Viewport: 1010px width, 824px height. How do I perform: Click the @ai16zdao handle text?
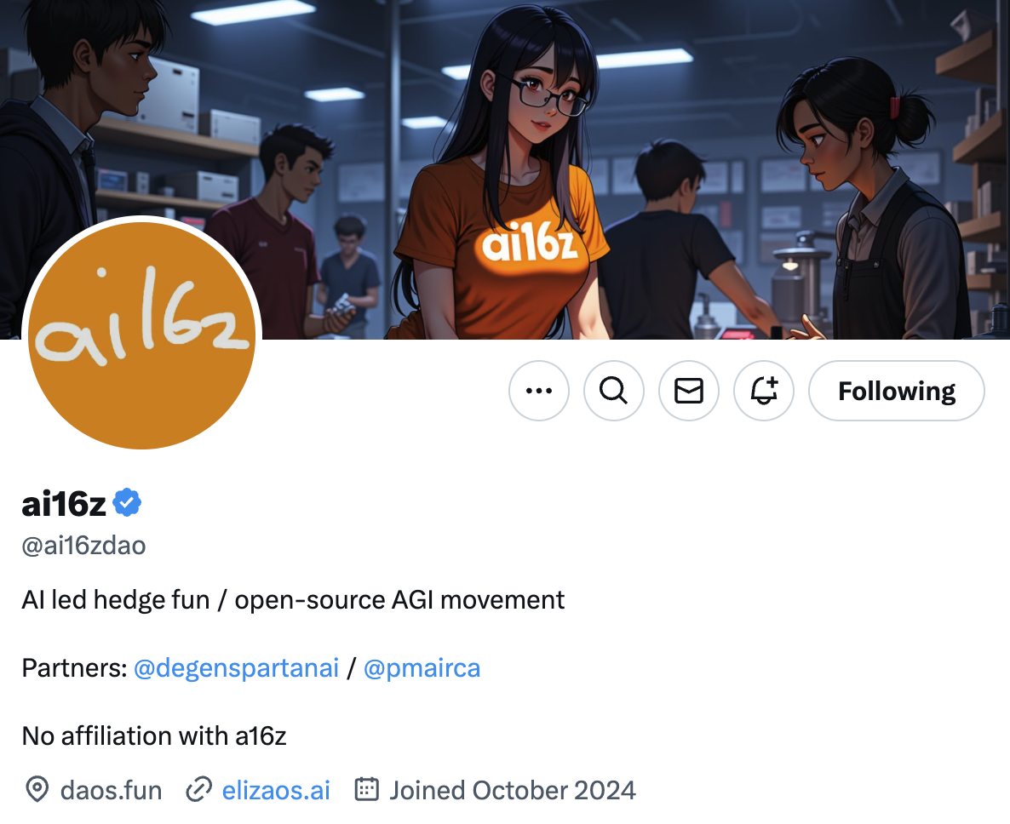tap(83, 546)
